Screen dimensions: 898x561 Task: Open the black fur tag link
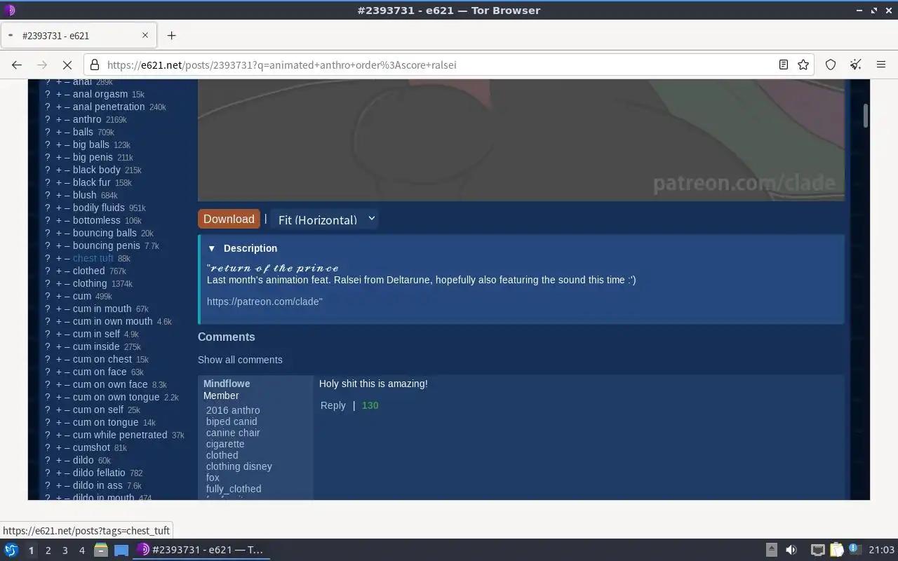(x=91, y=182)
